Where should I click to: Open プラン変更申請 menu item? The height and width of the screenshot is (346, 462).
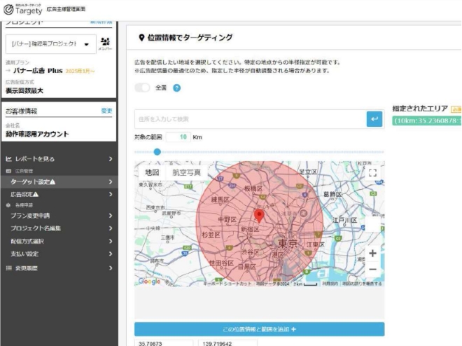pos(59,216)
